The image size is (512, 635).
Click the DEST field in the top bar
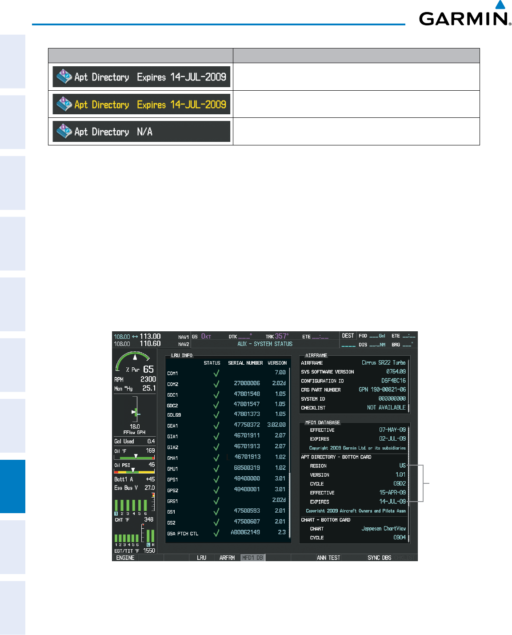coord(348,336)
